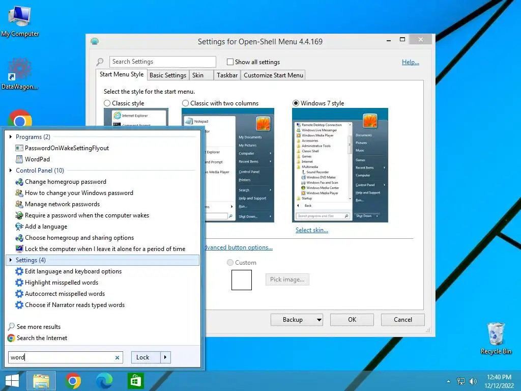Collapse the Programs (2) results group
Viewport: 521px width, 391px height.
click(11, 136)
